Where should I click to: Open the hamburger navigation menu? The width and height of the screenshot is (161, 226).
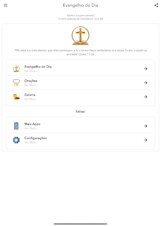[5, 5]
